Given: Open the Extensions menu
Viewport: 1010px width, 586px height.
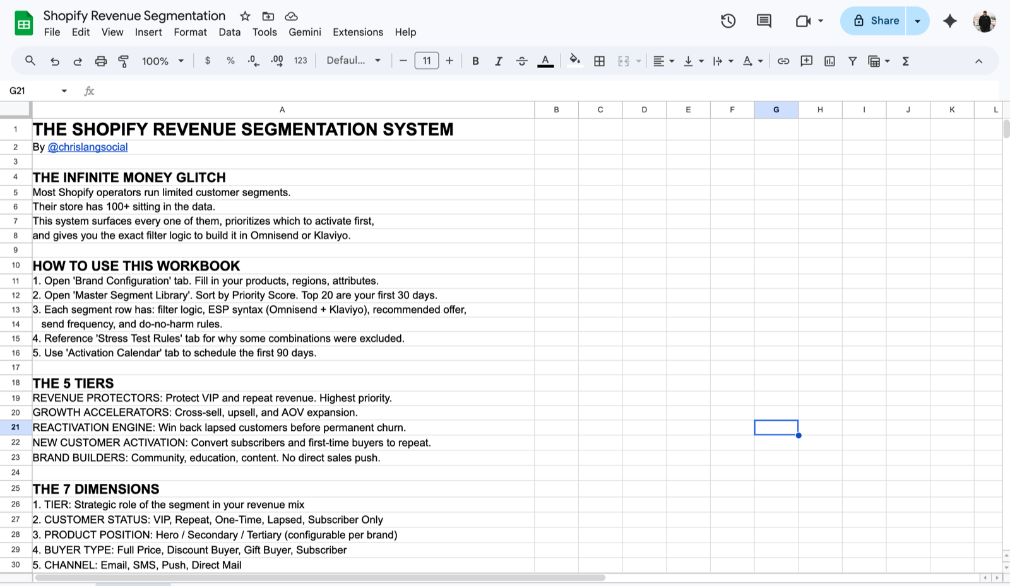Looking at the screenshot, I should (x=358, y=32).
